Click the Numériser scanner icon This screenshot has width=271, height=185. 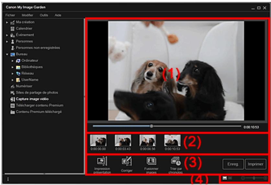pos(12,87)
